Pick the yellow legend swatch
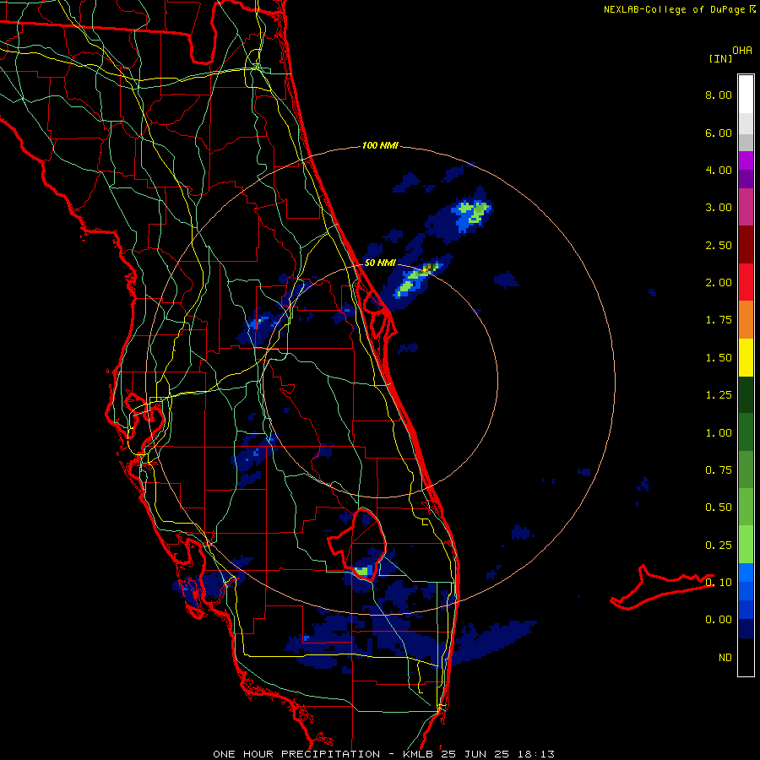 (x=746, y=357)
